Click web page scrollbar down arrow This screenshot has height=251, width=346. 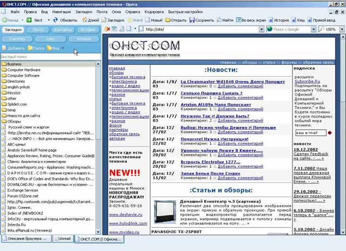tap(343, 232)
